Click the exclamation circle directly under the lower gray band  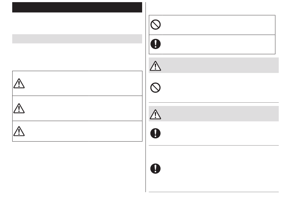pyautogui.click(x=156, y=133)
